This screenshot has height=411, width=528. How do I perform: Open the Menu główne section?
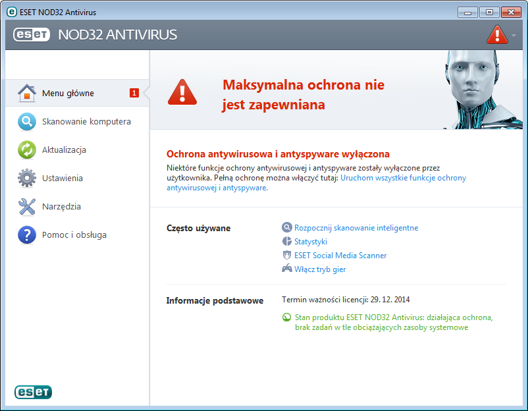pyautogui.click(x=78, y=93)
